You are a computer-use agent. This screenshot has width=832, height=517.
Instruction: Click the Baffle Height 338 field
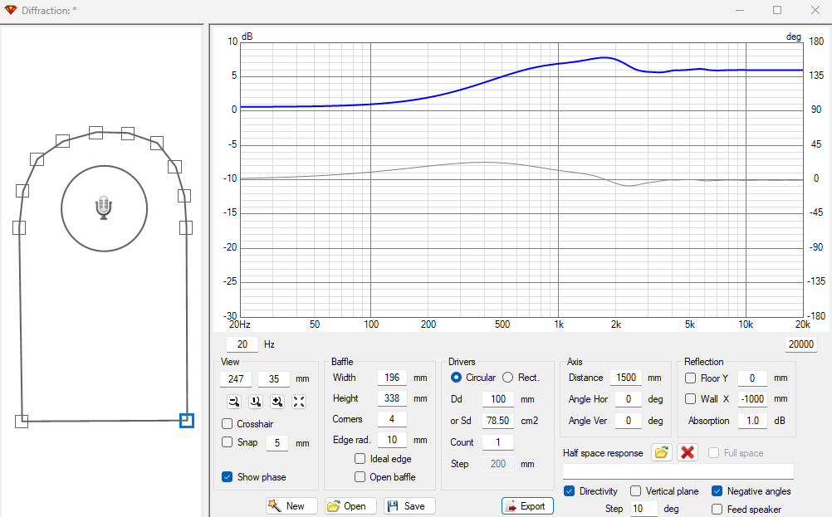(x=392, y=398)
